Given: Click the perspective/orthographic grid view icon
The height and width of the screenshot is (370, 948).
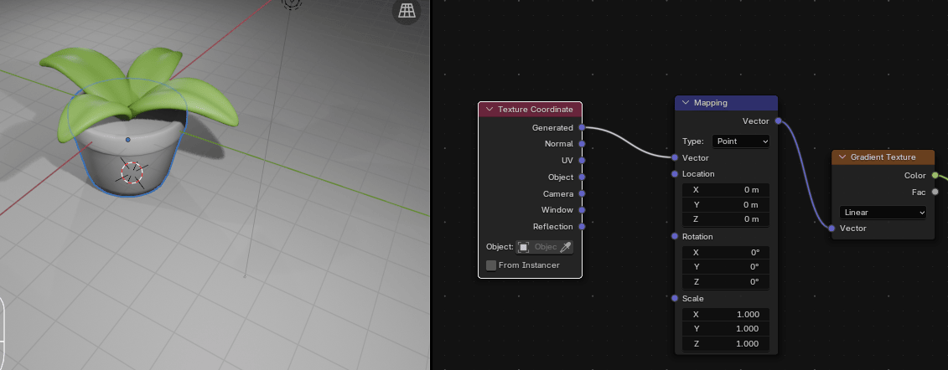Looking at the screenshot, I should coord(407,10).
